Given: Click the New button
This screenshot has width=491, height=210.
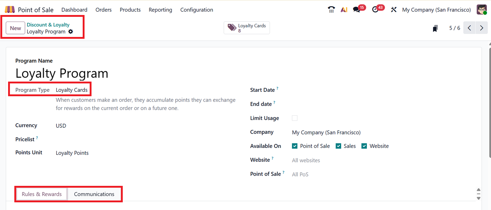Looking at the screenshot, I should click(15, 28).
